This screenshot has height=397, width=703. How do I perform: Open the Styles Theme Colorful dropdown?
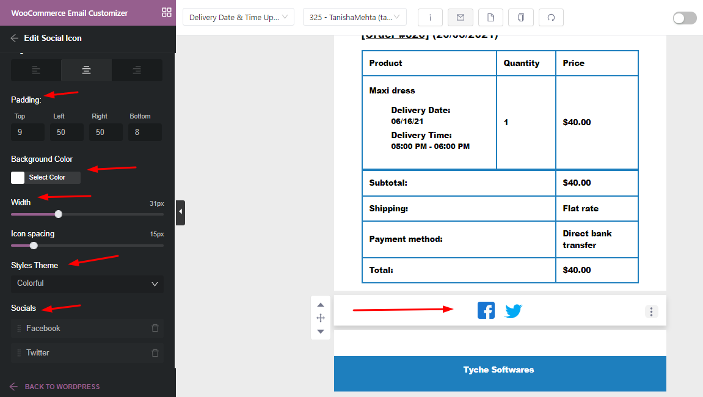tap(87, 283)
